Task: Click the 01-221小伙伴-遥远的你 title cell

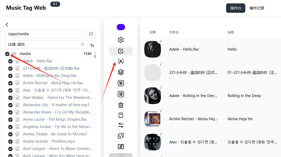Action: pyautogui.click(x=252, y=73)
